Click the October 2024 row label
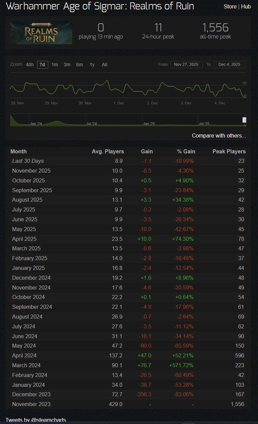Viewport: 258px width, 424px height. click(28, 297)
